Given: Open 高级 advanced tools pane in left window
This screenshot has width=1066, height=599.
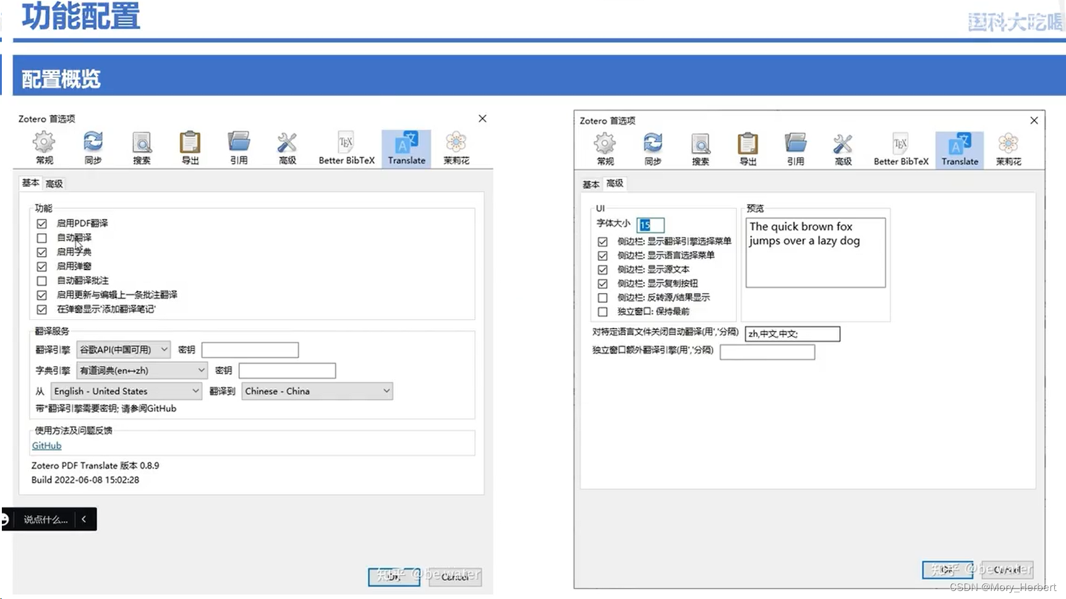Looking at the screenshot, I should [287, 148].
